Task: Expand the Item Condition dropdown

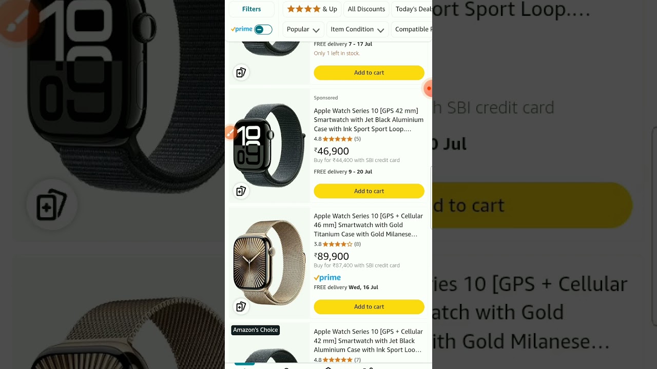Action: pyautogui.click(x=357, y=29)
